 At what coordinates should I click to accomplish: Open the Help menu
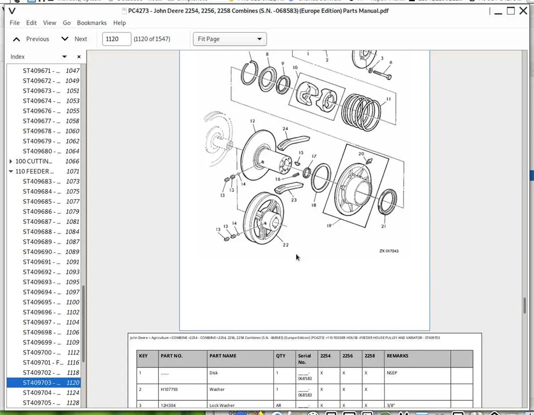click(119, 23)
